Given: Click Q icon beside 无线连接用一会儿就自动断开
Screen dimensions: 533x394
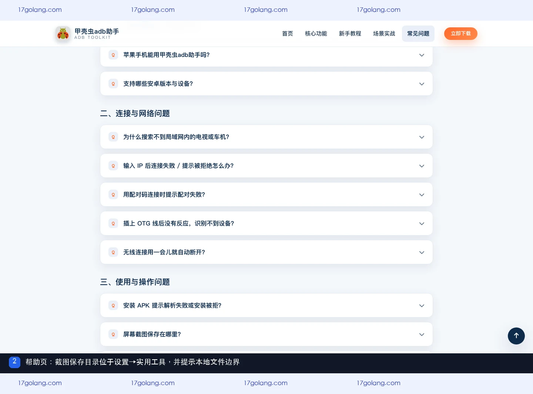Looking at the screenshot, I should tap(113, 252).
